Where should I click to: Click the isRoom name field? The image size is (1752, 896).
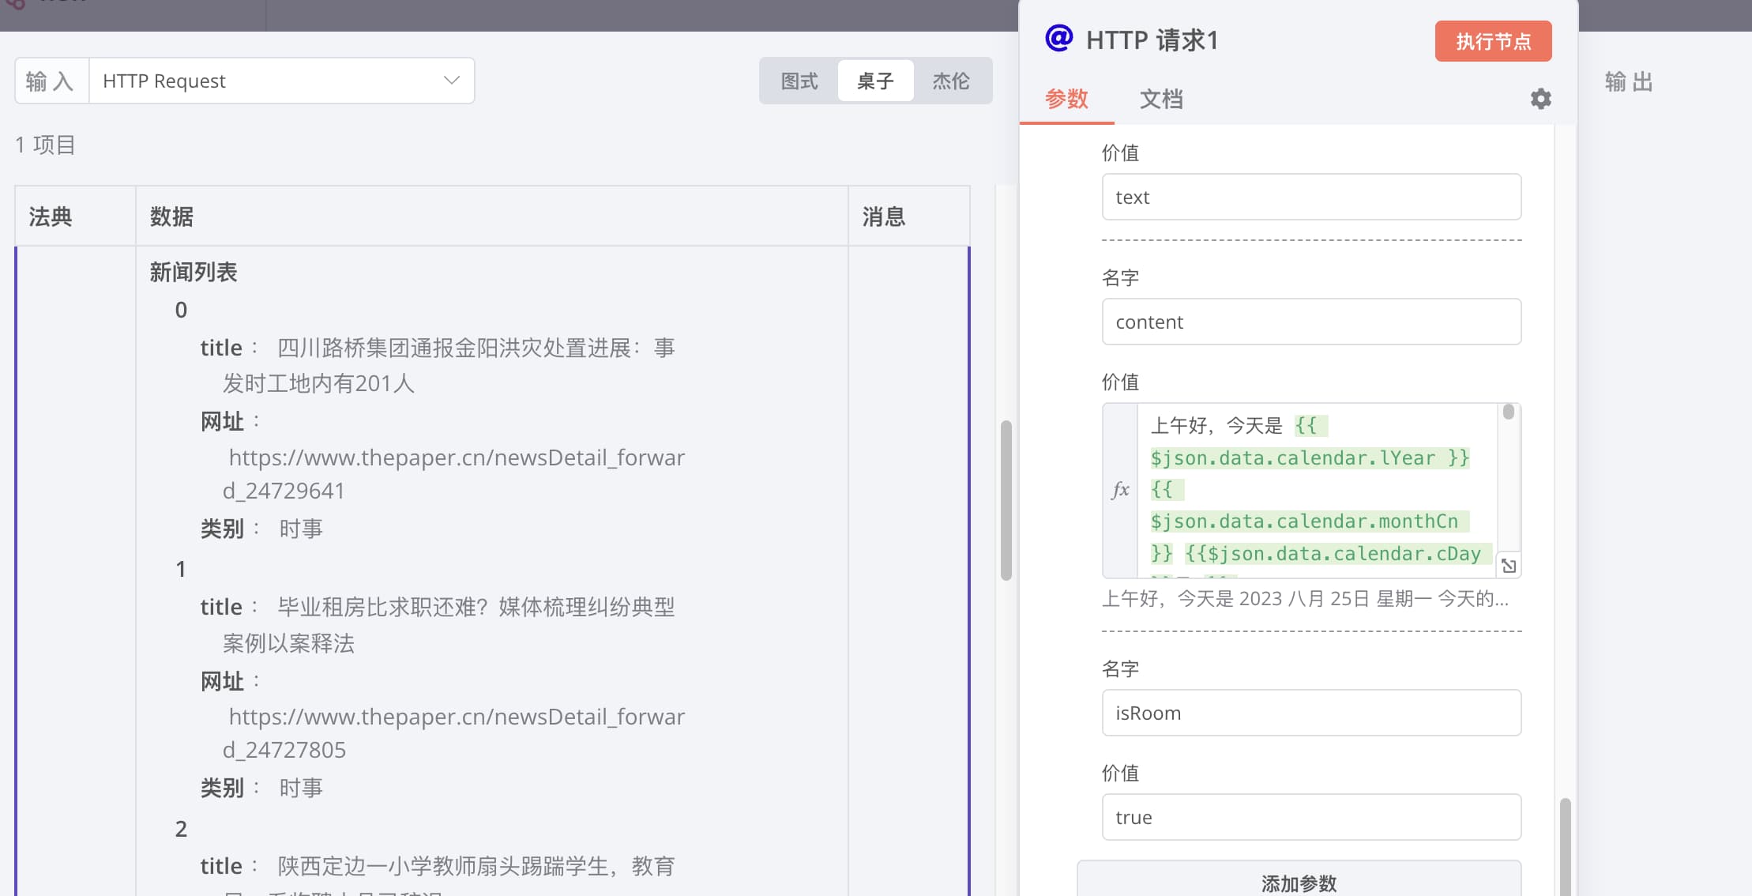point(1310,713)
